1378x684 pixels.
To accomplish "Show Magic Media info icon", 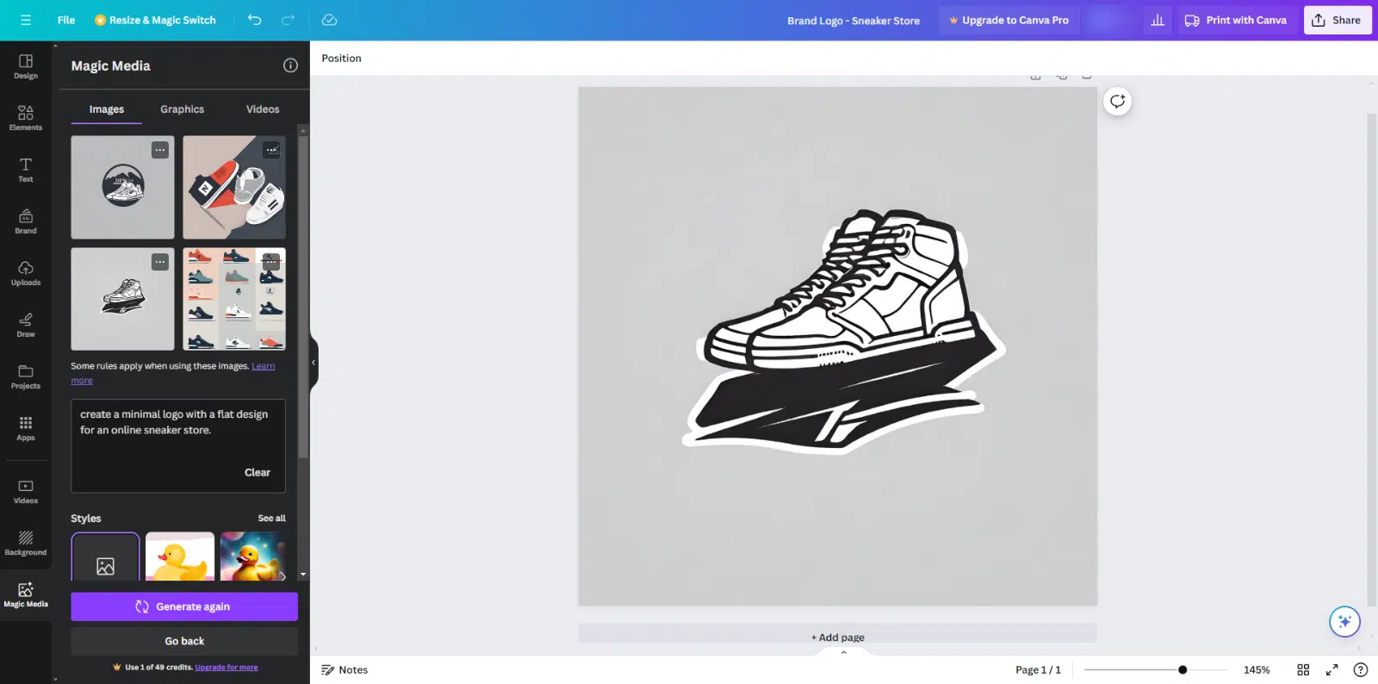I will pyautogui.click(x=290, y=65).
